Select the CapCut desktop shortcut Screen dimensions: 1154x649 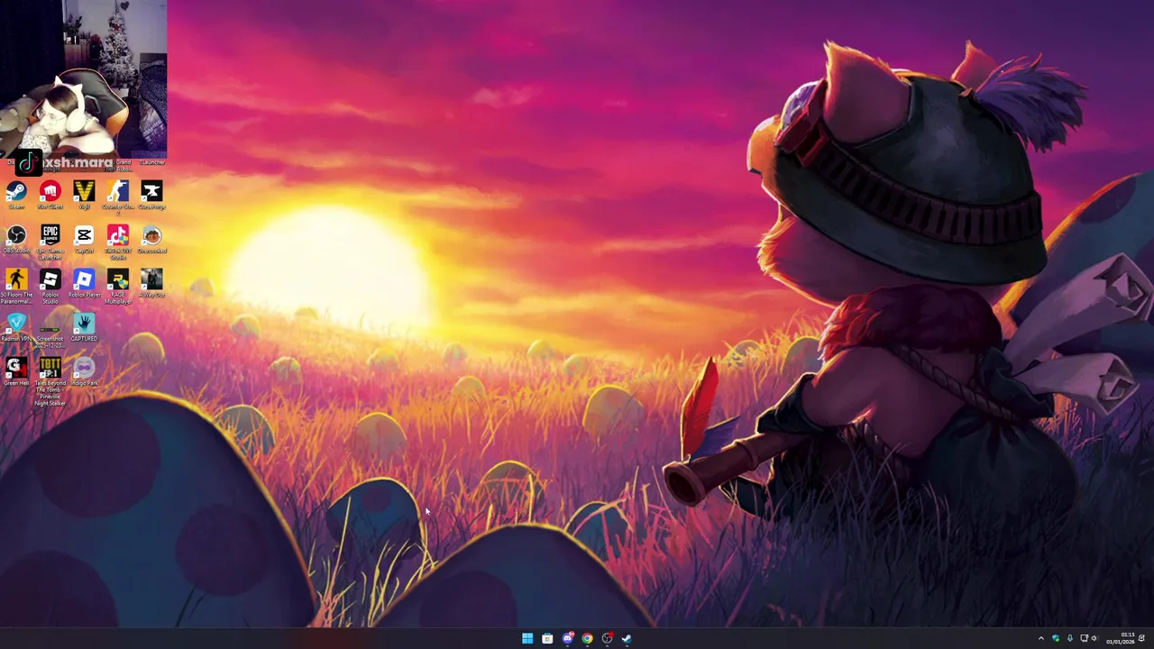[x=84, y=239]
